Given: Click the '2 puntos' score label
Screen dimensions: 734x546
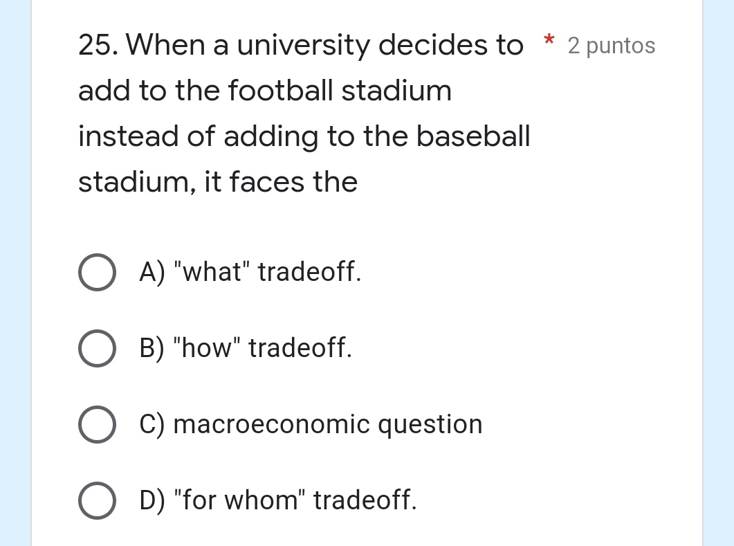Looking at the screenshot, I should click(612, 46).
